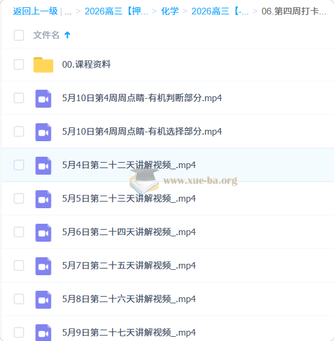Click video icon for 5月5日第二十三天讲解视频
The height and width of the screenshot is (341, 334).
43,199
